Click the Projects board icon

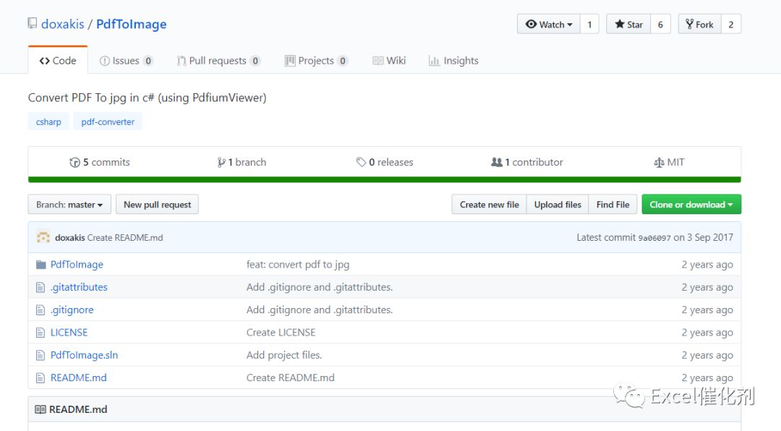290,61
